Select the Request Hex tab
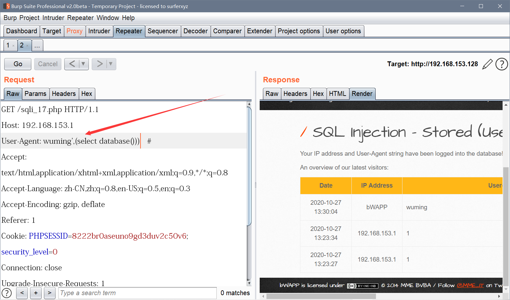Screen dimensions: 510x300 tap(87, 94)
